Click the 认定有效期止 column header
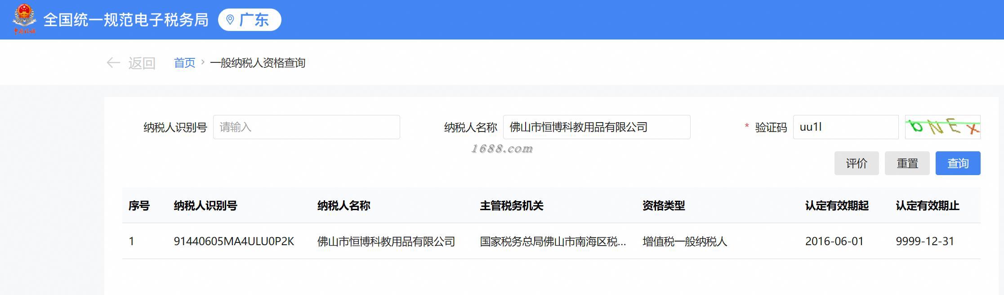Viewport: 1004px width, 295px height. click(928, 206)
